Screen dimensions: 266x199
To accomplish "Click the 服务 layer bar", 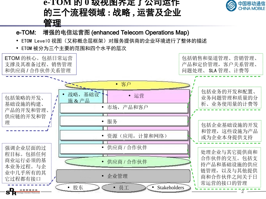I will [x=124, y=121].
